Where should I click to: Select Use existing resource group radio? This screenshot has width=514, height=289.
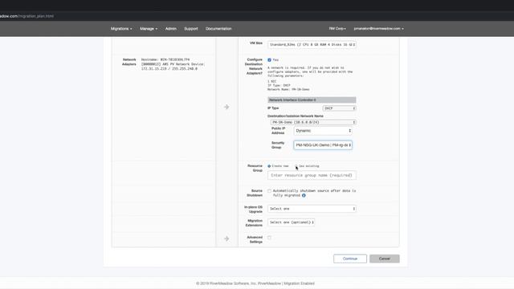tap(296, 166)
